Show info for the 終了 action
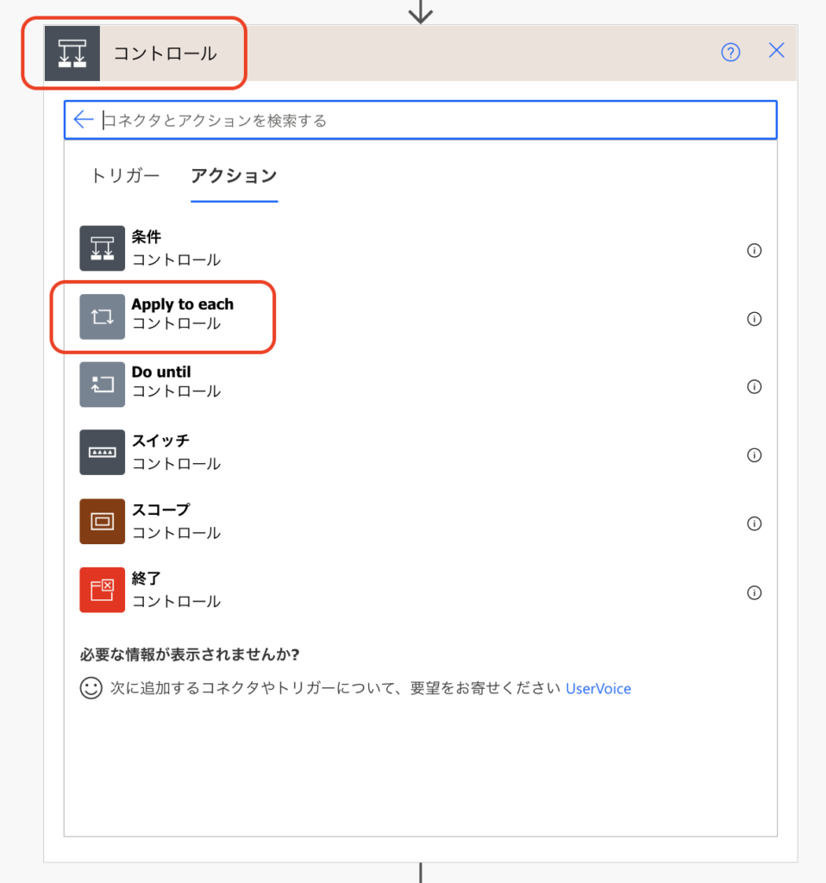 [754, 592]
